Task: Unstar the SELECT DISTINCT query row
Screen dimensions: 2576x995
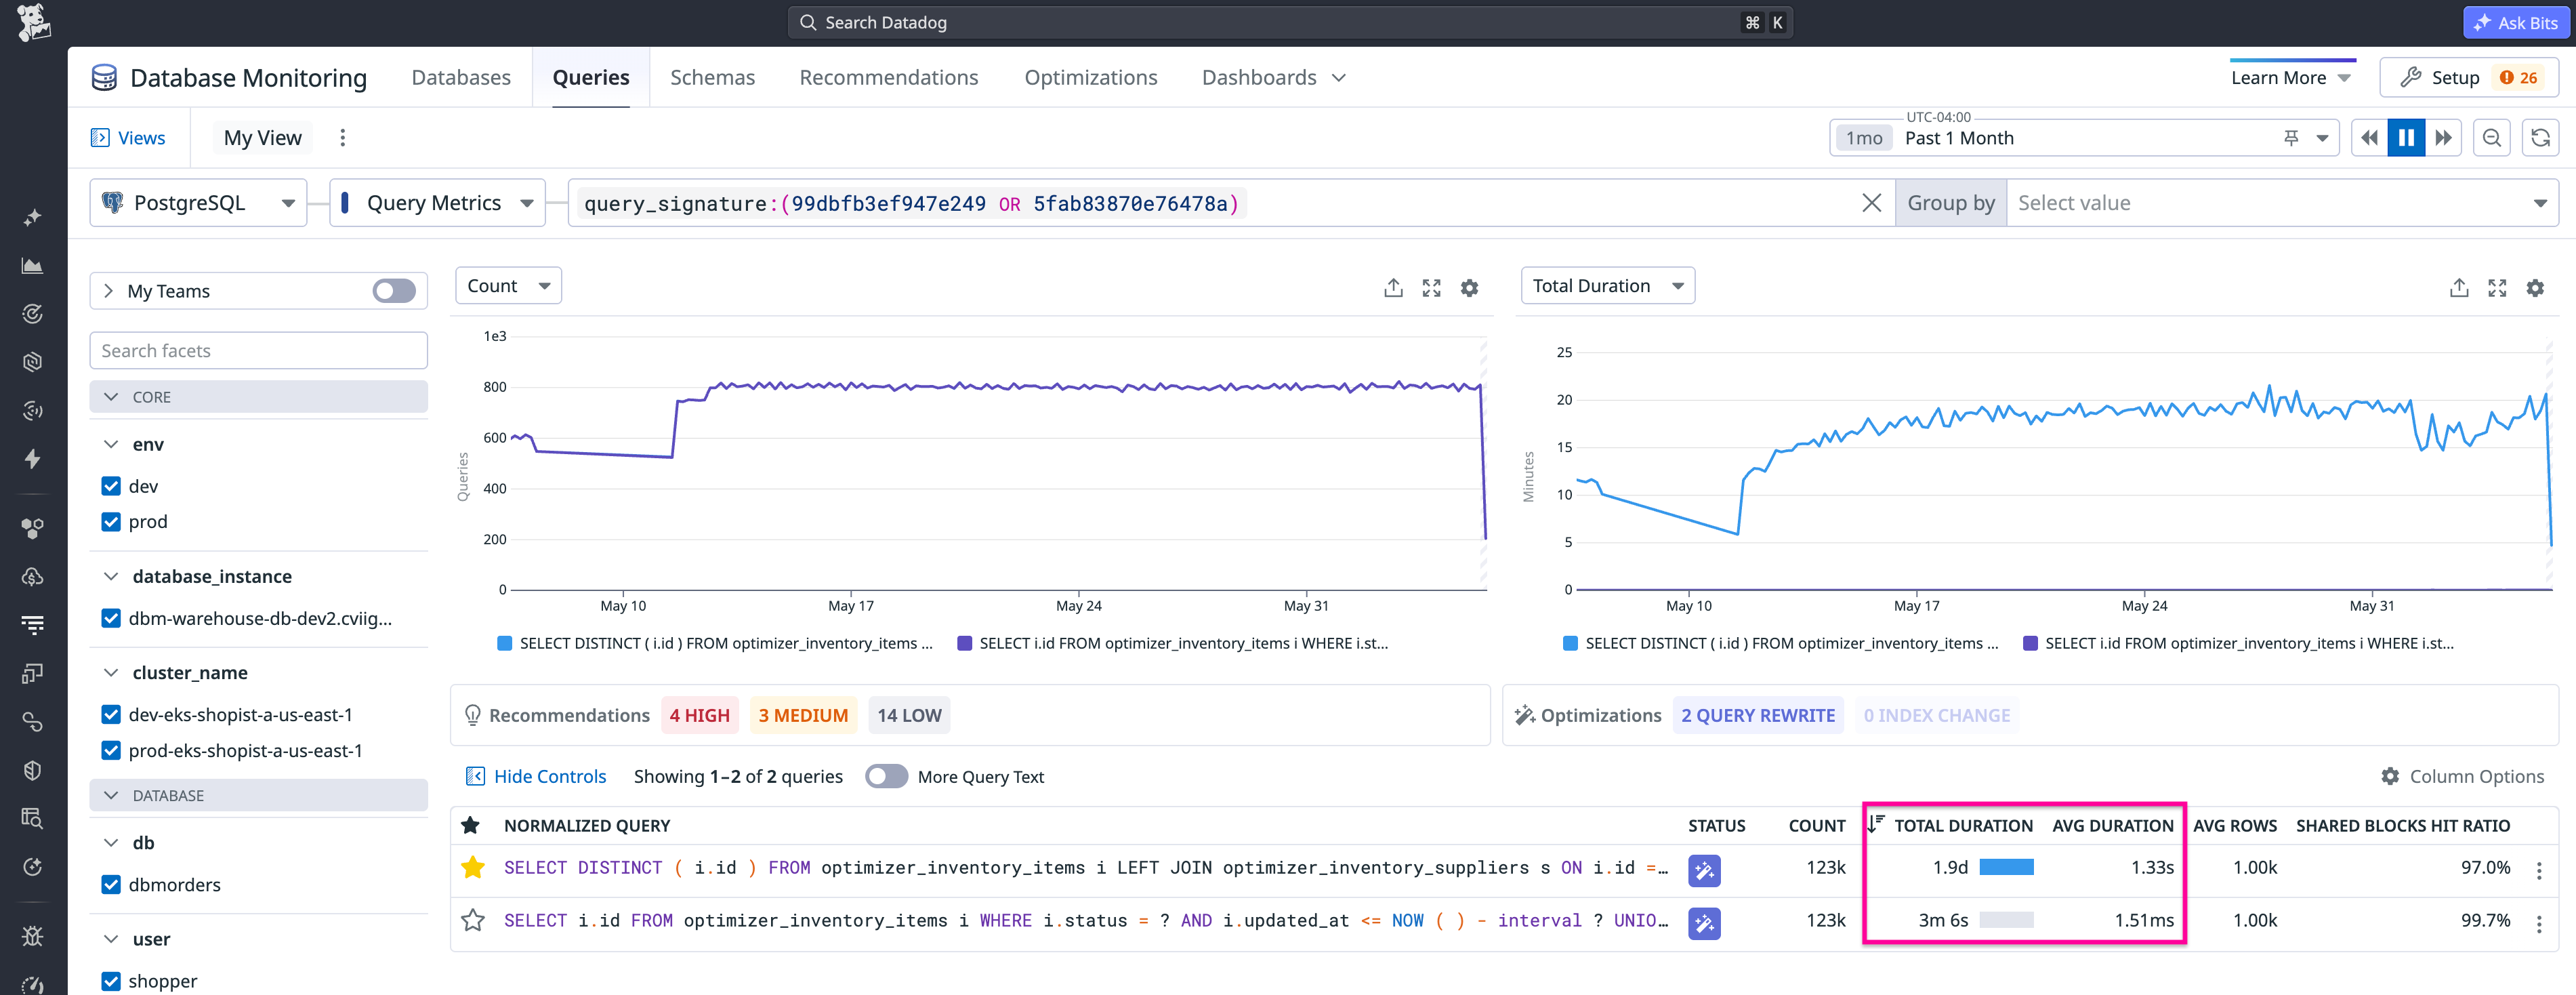Action: 473,868
